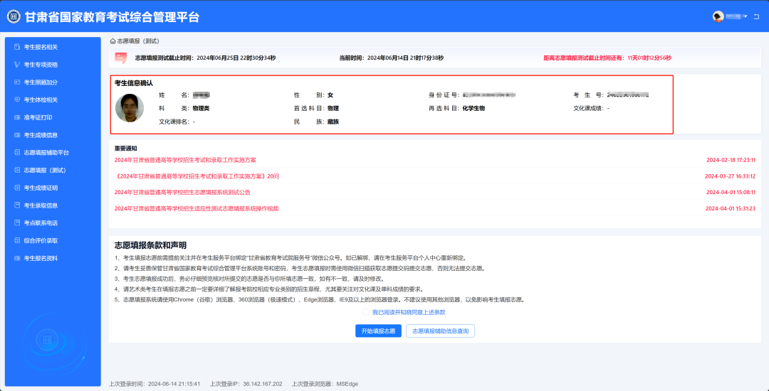Image resolution: width=769 pixels, height=391 pixels.
Task: Click the home icon in the 志愿填报 breadcrumb
Action: pyautogui.click(x=113, y=41)
